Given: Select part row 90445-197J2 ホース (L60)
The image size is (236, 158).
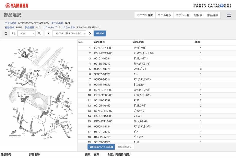Looking at the screenshot, I should tap(157, 85).
